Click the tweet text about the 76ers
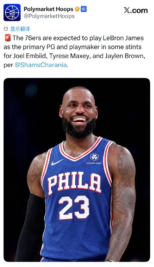Image resolution: width=154 pixels, height=267 pixels. click(x=74, y=51)
